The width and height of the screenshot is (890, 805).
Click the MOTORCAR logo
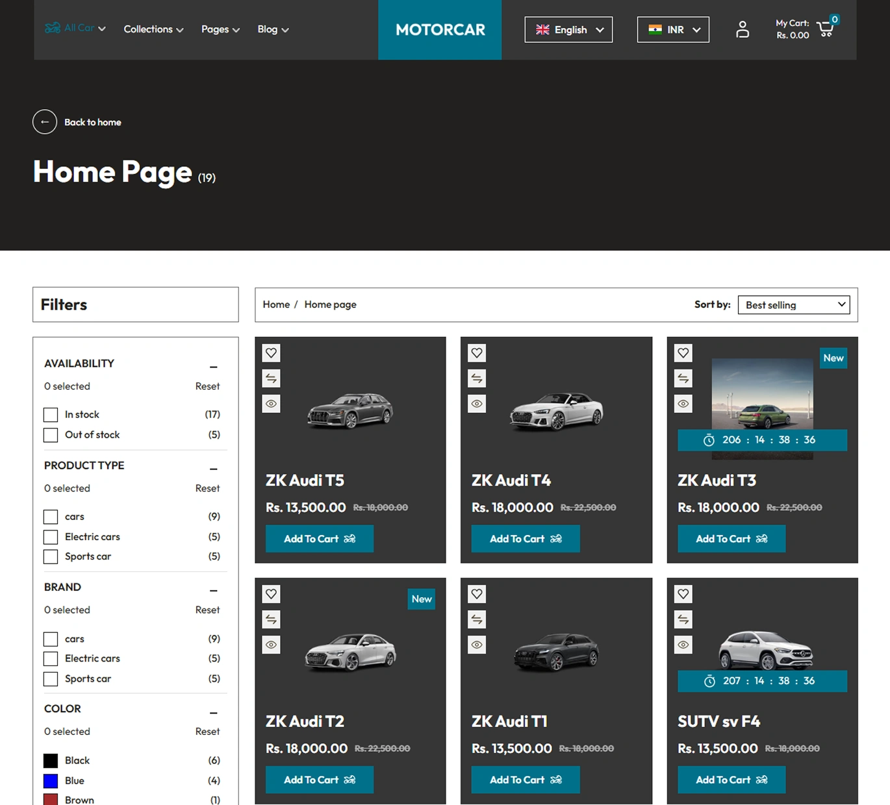pyautogui.click(x=440, y=30)
